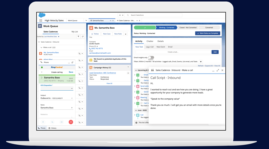Open the Campaign History card menu

click(x=128, y=67)
